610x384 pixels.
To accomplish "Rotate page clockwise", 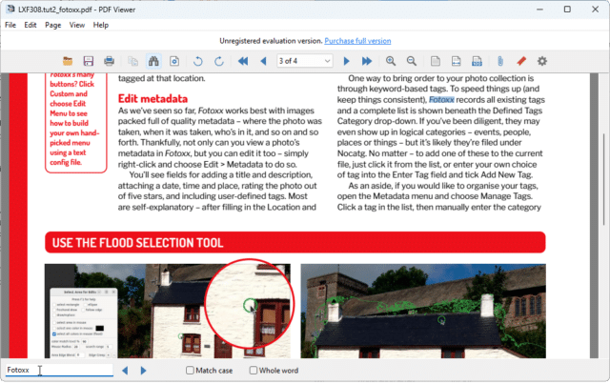I will pos(219,61).
